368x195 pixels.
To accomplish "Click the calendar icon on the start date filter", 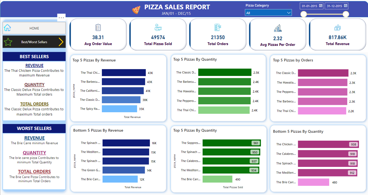I will [x=320, y=5].
